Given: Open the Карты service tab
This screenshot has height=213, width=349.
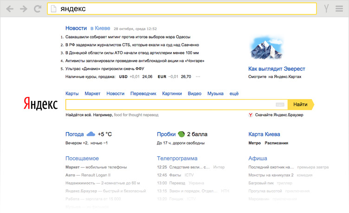Looking at the screenshot, I should (x=72, y=93).
